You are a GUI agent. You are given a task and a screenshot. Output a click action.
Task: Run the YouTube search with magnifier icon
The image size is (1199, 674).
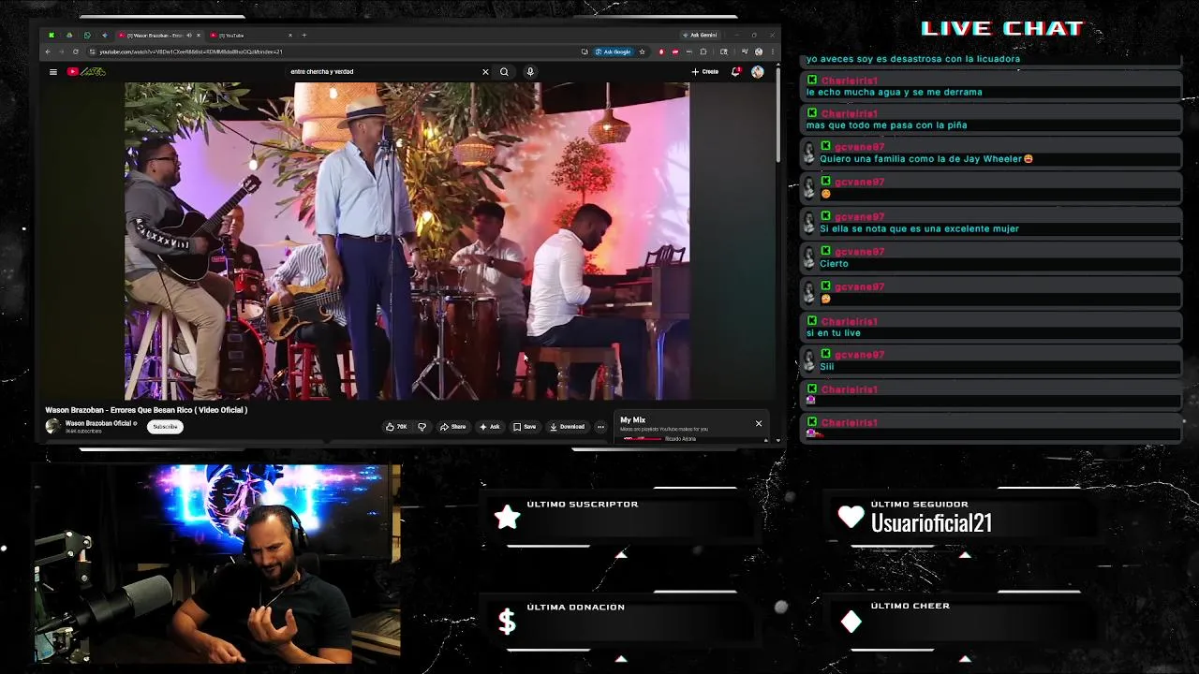coord(504,72)
